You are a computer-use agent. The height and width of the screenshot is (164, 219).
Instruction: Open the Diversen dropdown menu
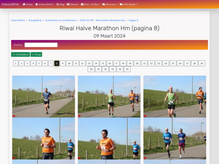[x=110, y=4]
